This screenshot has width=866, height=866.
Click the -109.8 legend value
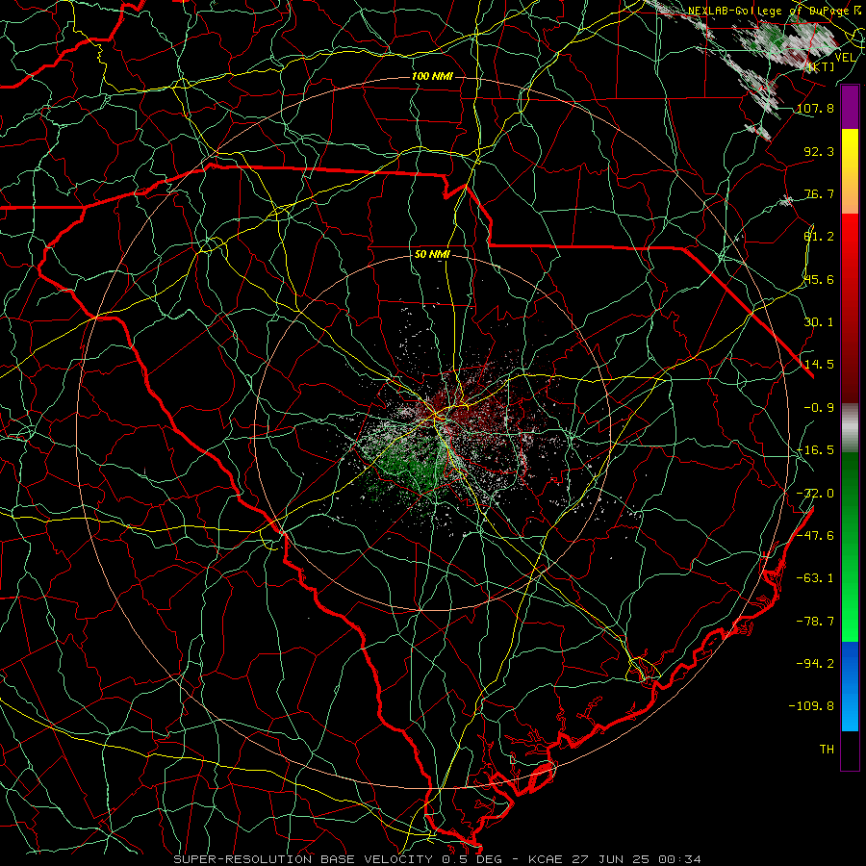pyautogui.click(x=811, y=706)
